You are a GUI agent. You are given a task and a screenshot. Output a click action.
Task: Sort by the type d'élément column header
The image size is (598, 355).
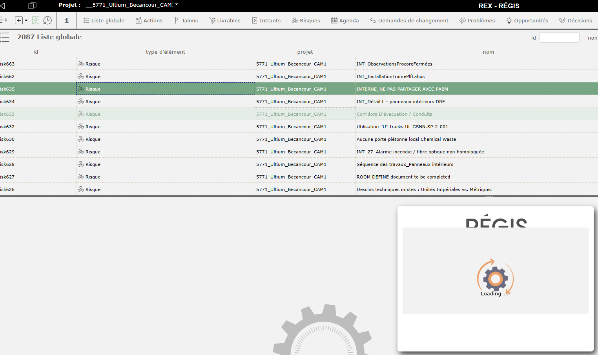pos(165,52)
